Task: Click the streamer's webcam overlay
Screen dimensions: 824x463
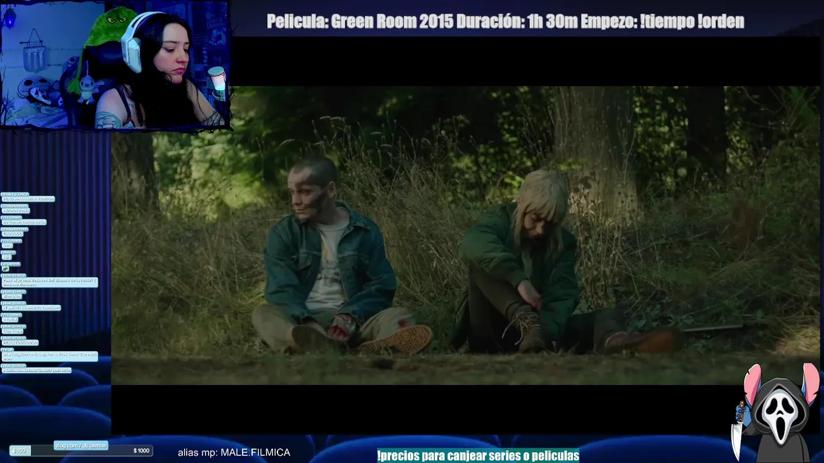Action: pos(115,64)
